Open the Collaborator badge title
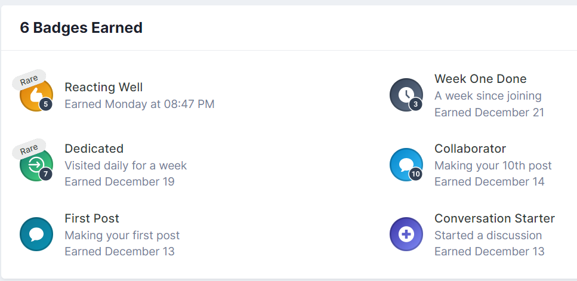577x281 pixels. [x=470, y=149]
